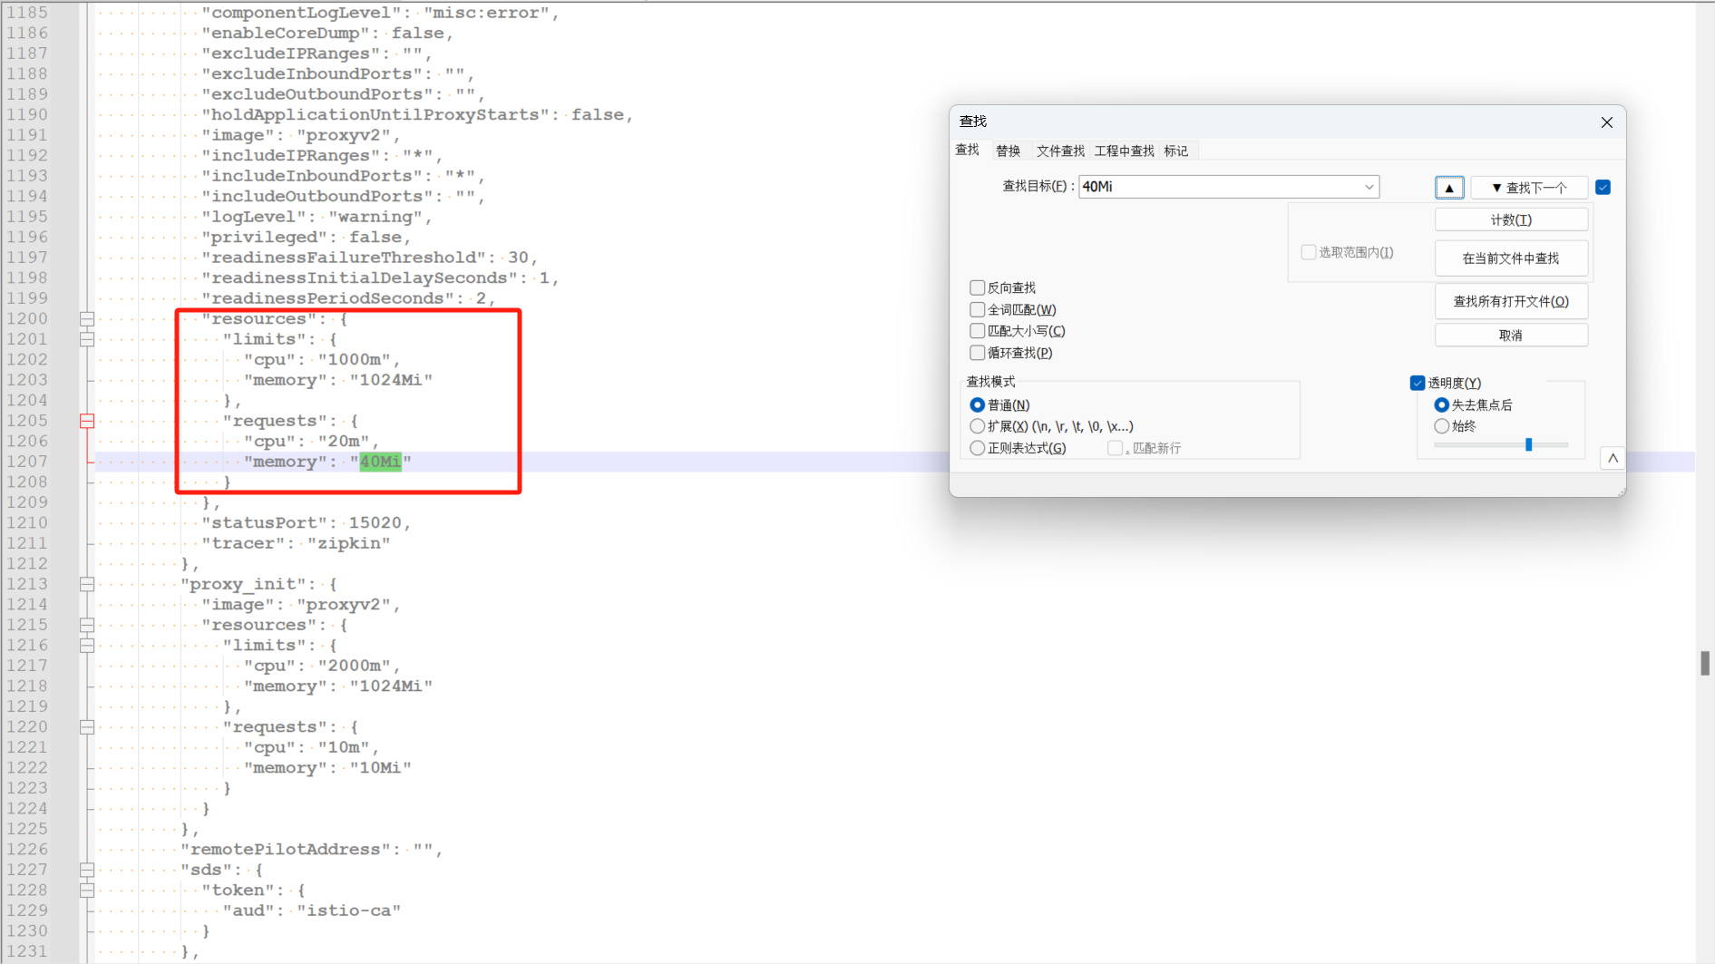This screenshot has height=964, width=1715.
Task: Close the 查找 dialog
Action: pos(1606,122)
